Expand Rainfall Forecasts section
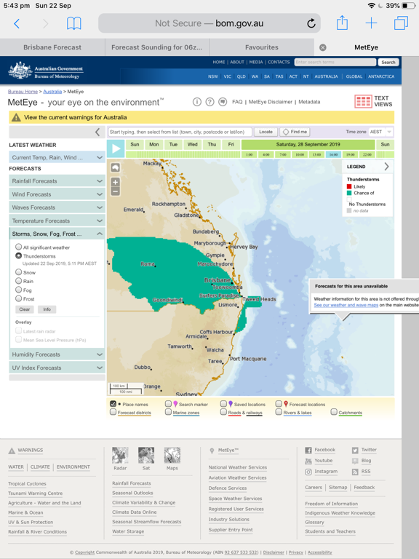Image resolution: width=419 pixels, height=559 pixels. point(57,181)
